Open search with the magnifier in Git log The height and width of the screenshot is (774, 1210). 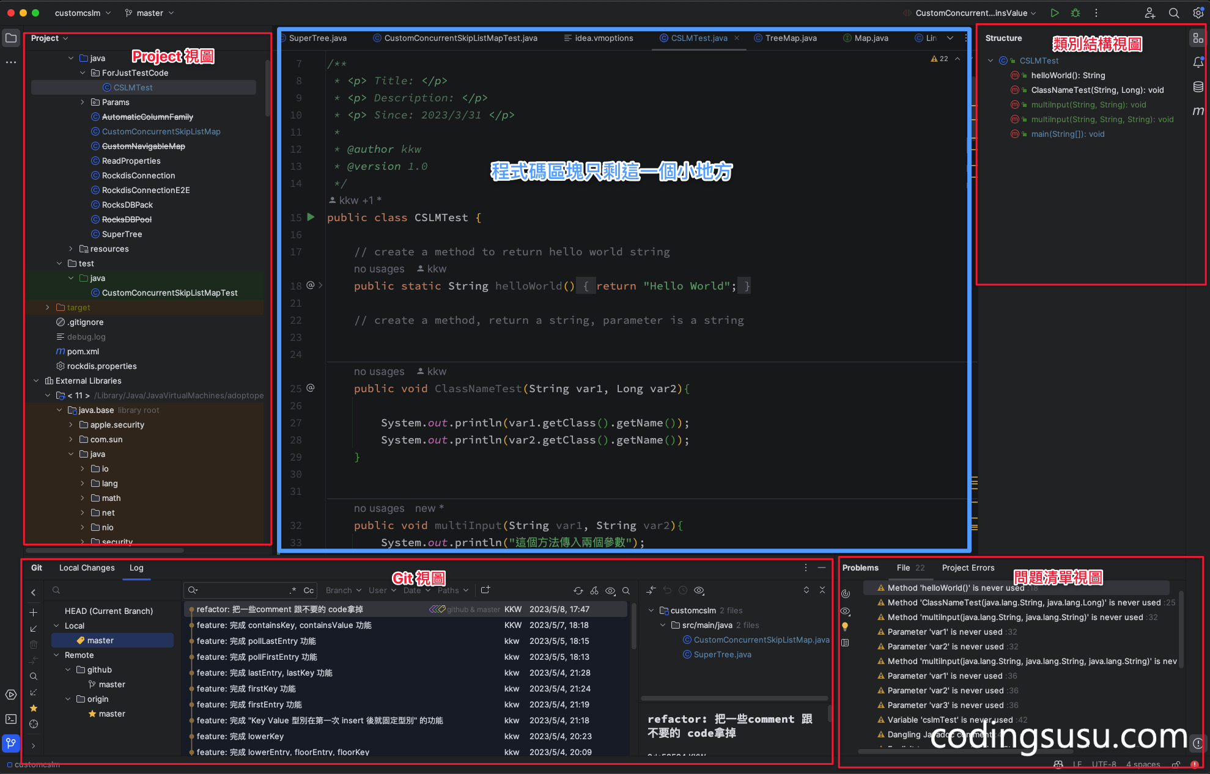626,591
